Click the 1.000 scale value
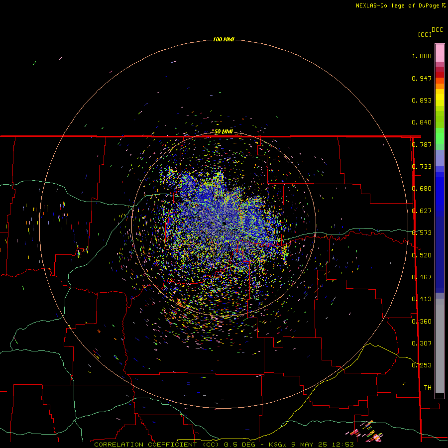448x448 pixels. pos(422,56)
